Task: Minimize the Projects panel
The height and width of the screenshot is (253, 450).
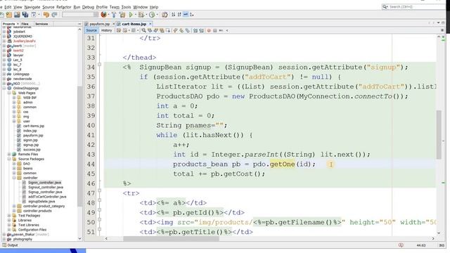Action: [x=79, y=24]
